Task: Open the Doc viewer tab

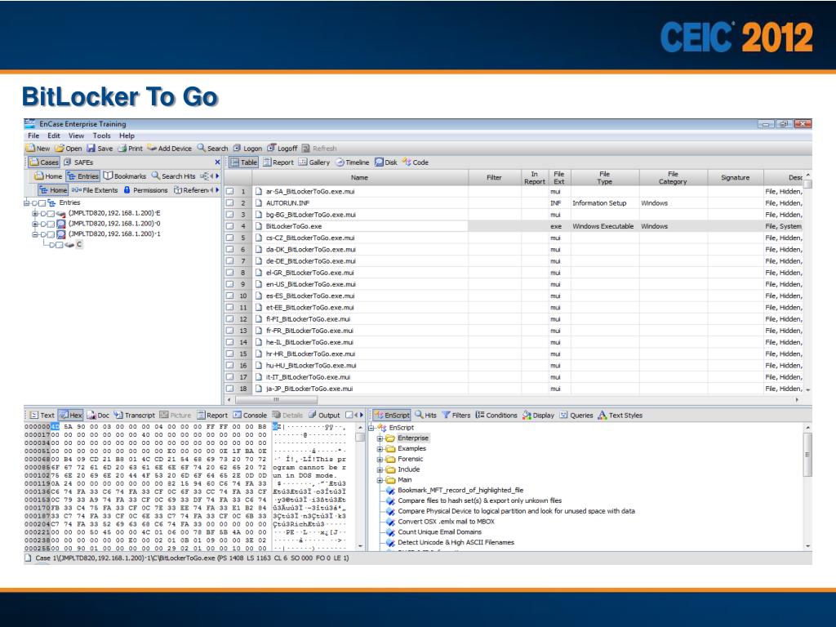Action: (98, 415)
